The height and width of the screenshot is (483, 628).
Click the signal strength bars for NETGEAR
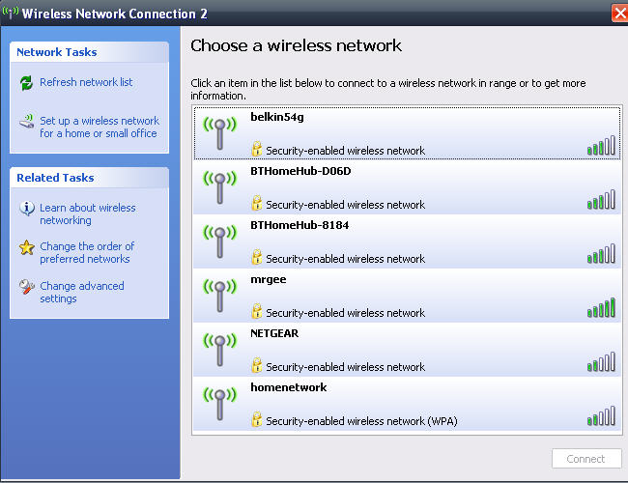(601, 361)
